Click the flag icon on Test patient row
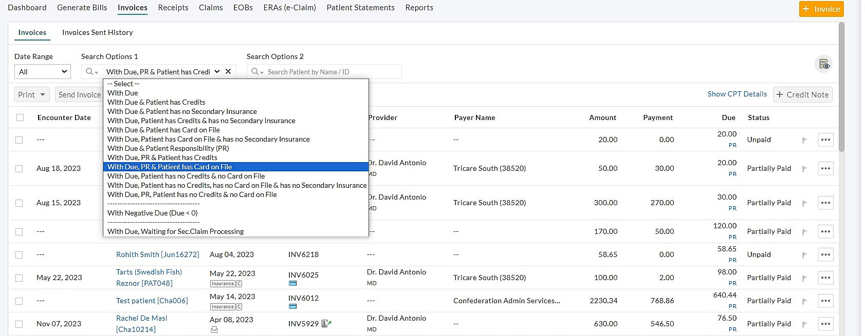 804,301
